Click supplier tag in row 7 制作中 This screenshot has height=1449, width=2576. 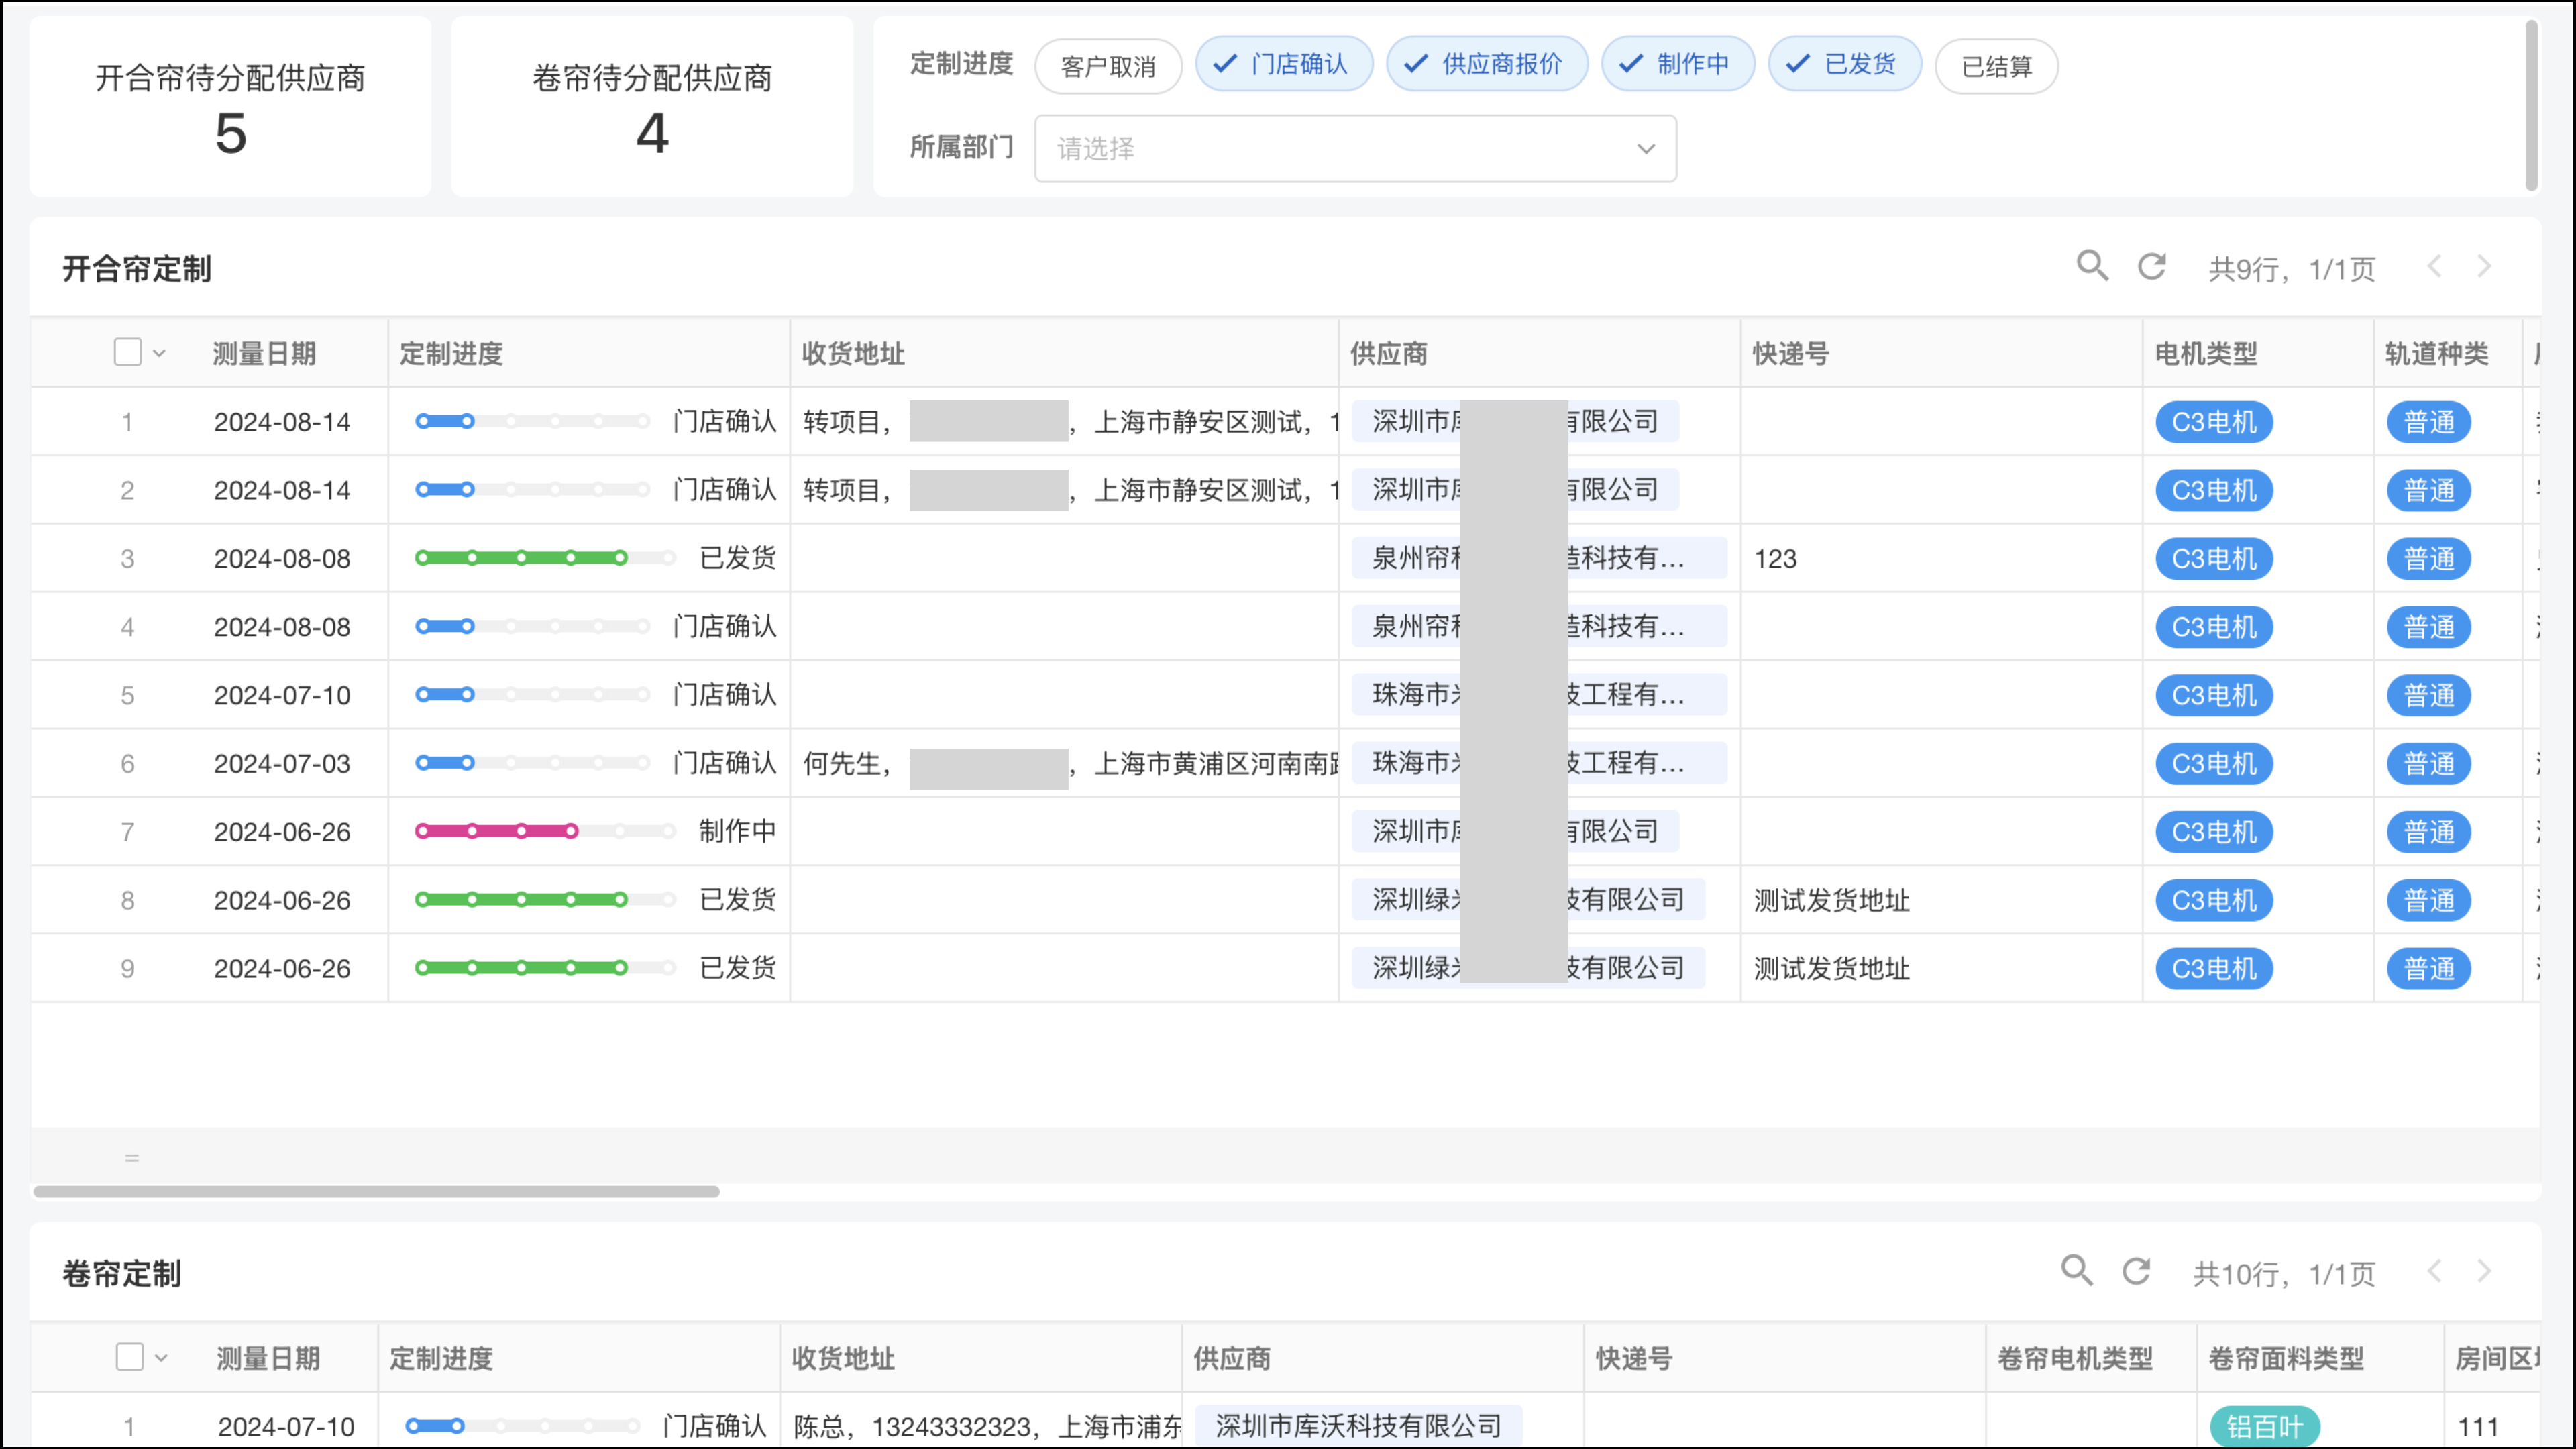click(x=1515, y=831)
